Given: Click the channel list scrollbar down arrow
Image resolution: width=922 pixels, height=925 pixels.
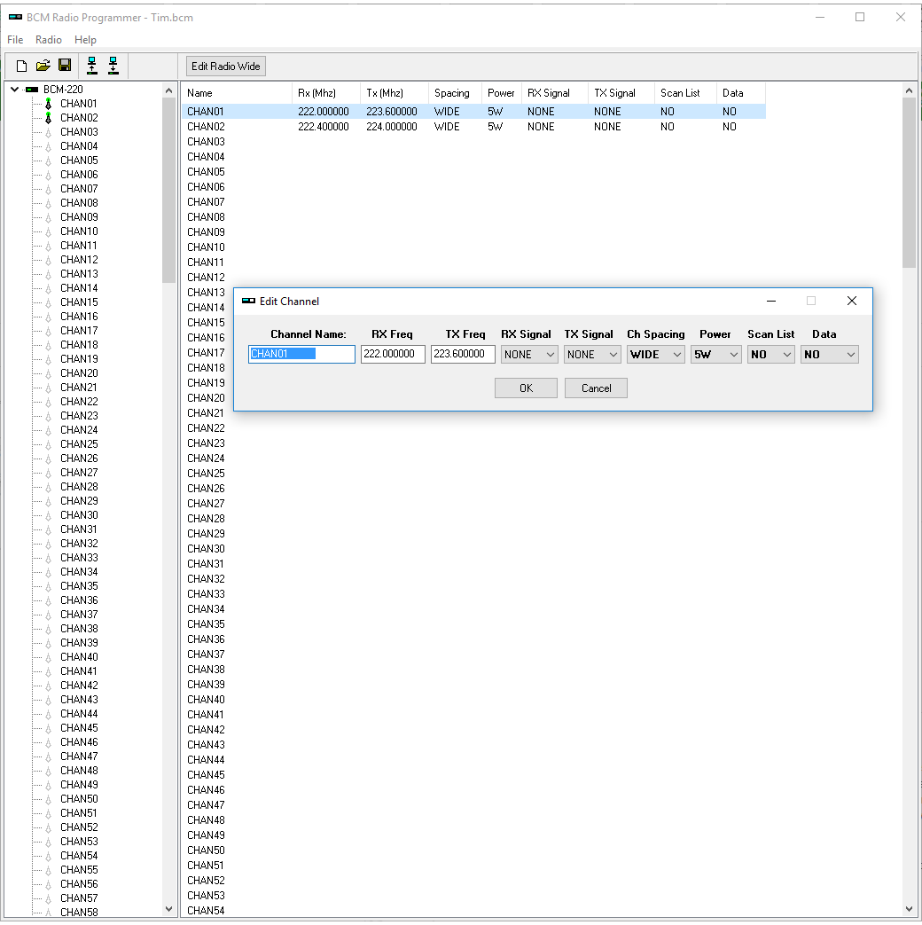Looking at the screenshot, I should [x=909, y=909].
